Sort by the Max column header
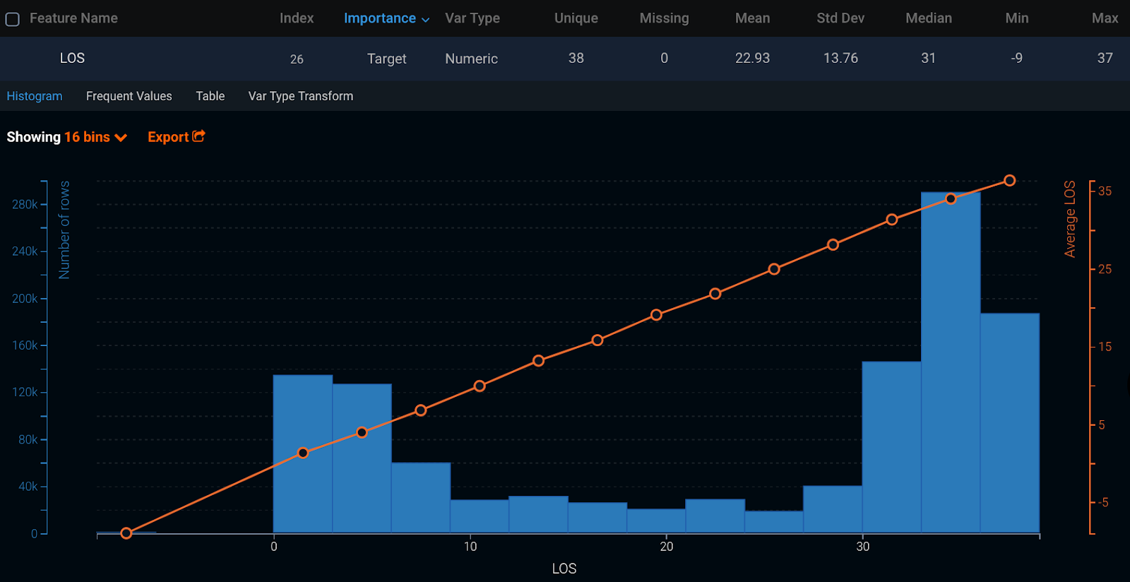Viewport: 1130px width, 582px height. pyautogui.click(x=1105, y=18)
